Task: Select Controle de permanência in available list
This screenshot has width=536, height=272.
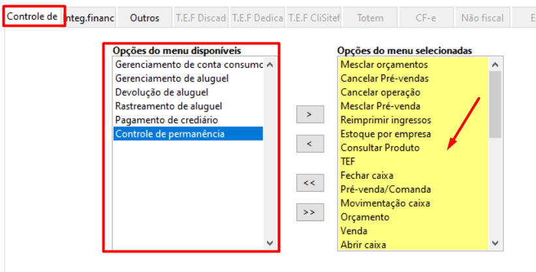Action: tap(170, 134)
